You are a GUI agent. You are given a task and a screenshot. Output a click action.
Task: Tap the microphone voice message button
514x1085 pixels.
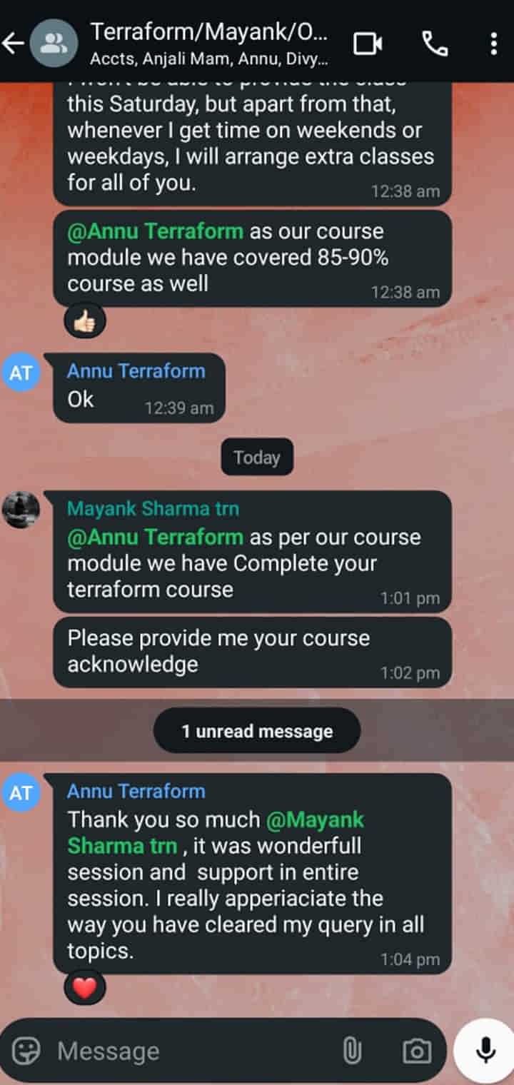click(486, 1051)
